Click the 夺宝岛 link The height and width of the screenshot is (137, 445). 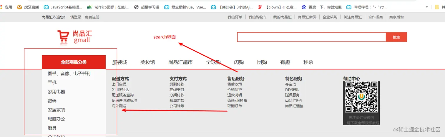291,84
